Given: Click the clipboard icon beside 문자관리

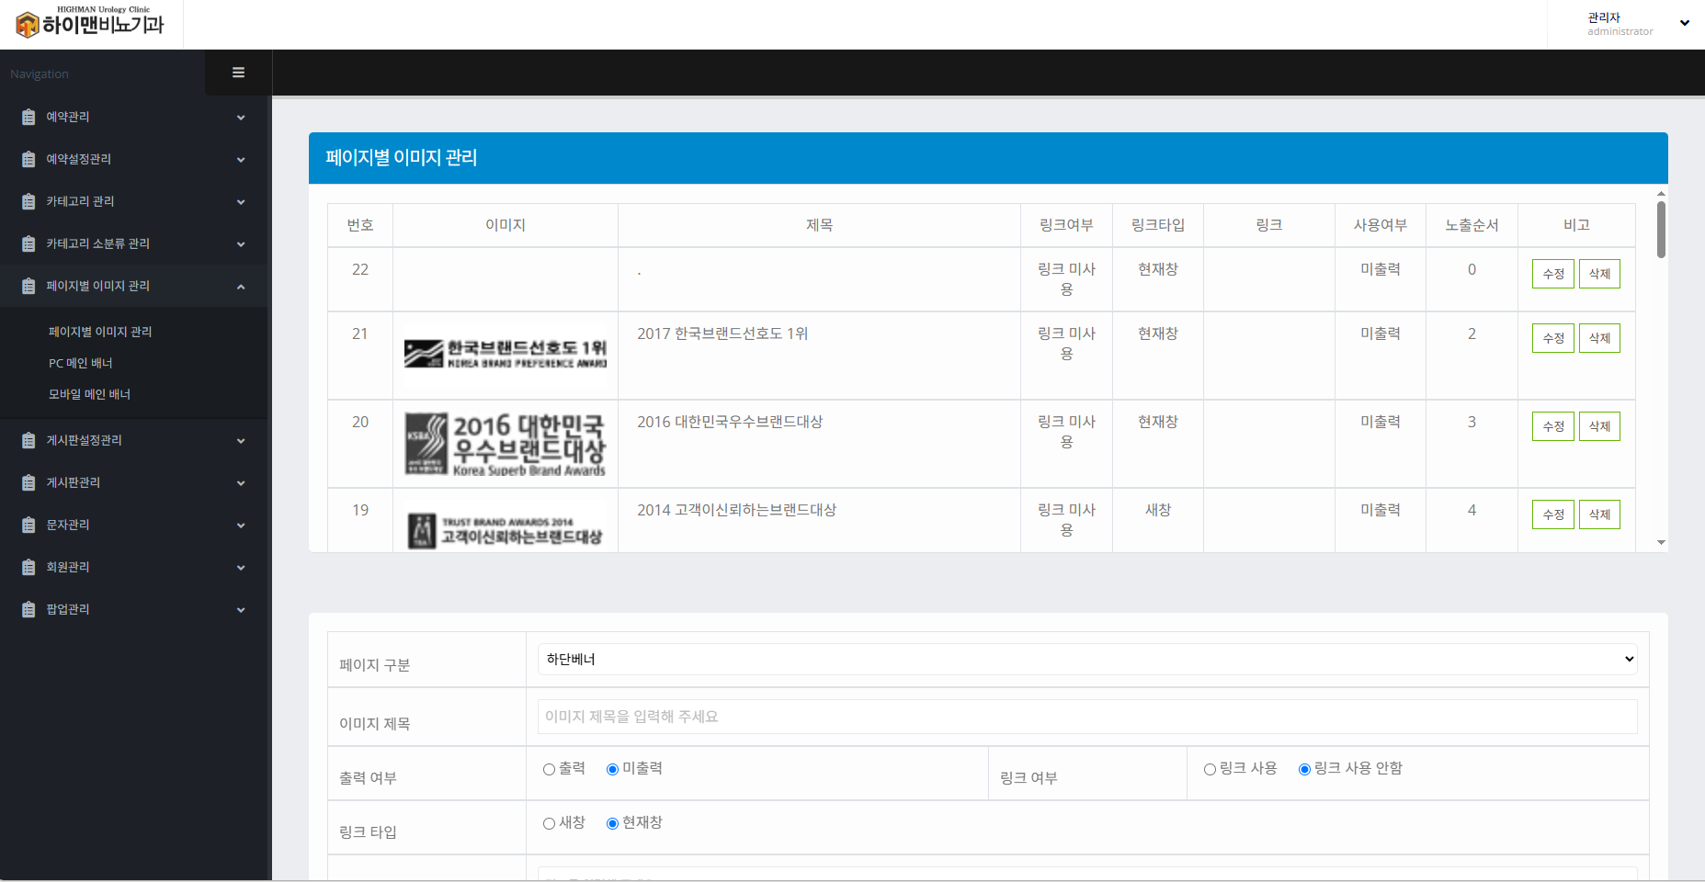Looking at the screenshot, I should tap(28, 525).
